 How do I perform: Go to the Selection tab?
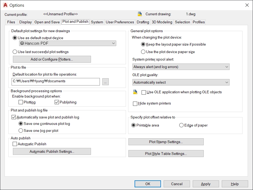click(x=182, y=22)
